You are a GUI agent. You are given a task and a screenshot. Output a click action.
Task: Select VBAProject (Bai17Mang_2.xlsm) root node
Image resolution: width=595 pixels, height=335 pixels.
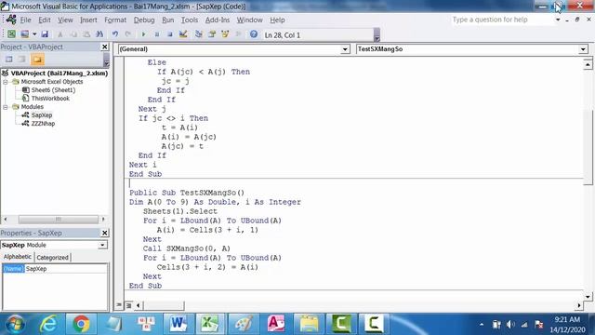click(x=59, y=73)
